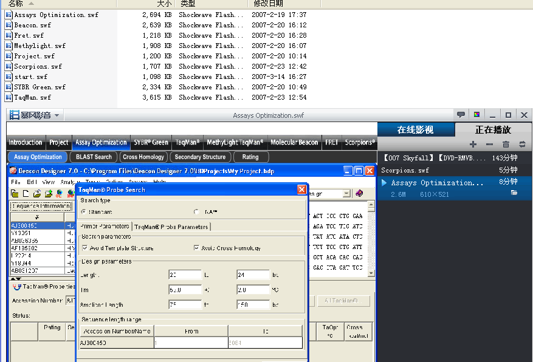Click Assays Optimization.swf file icon
Screen dimensions: 533x362
9,15
